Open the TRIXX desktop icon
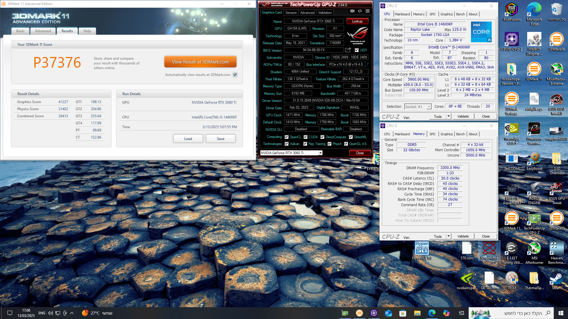The image size is (568, 319). 512,281
